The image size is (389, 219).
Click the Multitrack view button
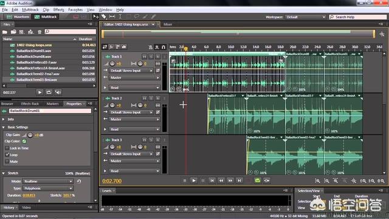[x=46, y=16]
